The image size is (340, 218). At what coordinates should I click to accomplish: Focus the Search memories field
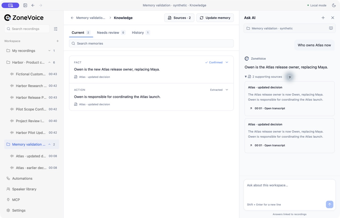tap(151, 43)
